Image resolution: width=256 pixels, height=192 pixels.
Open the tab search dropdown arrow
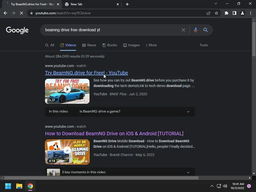point(216,3)
